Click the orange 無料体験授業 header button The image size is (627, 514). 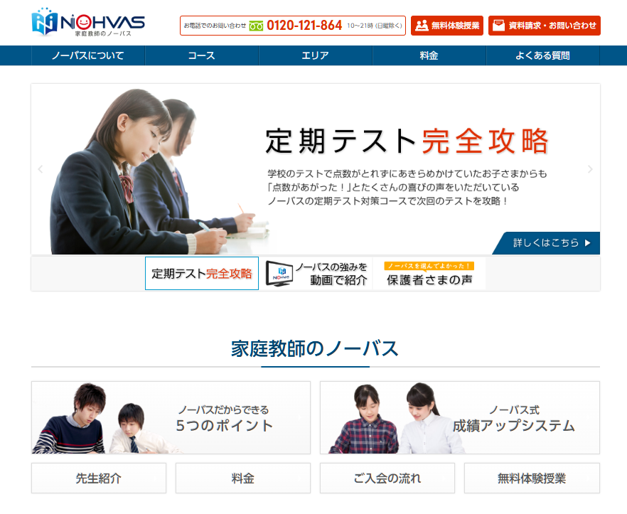click(447, 26)
